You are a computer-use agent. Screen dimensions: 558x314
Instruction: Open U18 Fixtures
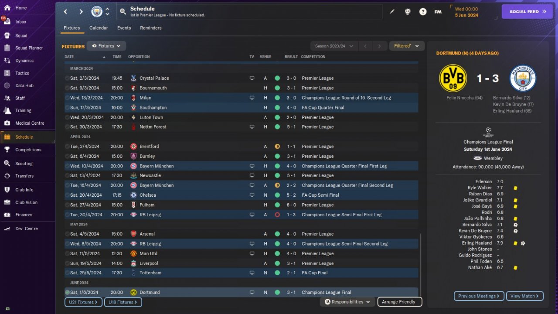[123, 302]
